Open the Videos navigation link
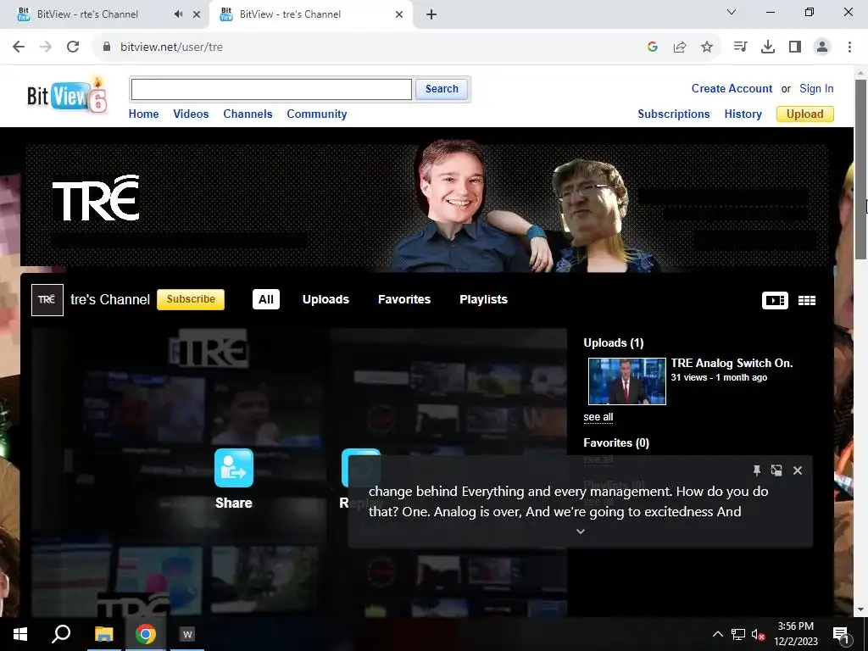 191,114
